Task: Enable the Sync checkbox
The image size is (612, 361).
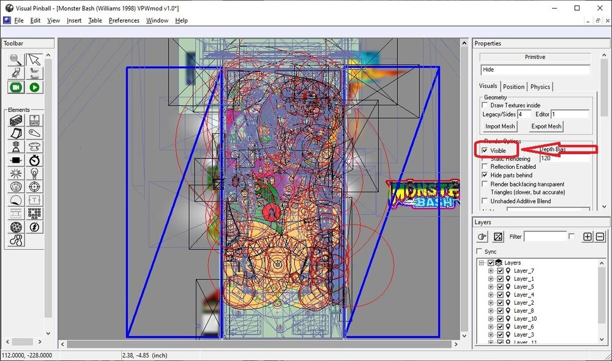Action: [479, 251]
